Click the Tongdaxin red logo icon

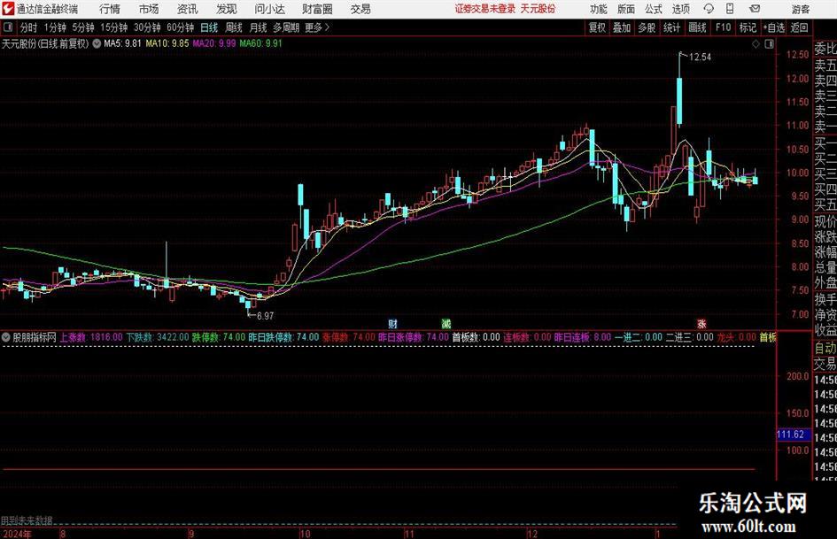7,9
